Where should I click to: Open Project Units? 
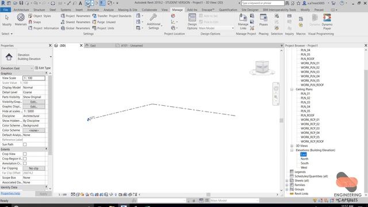point(103,28)
